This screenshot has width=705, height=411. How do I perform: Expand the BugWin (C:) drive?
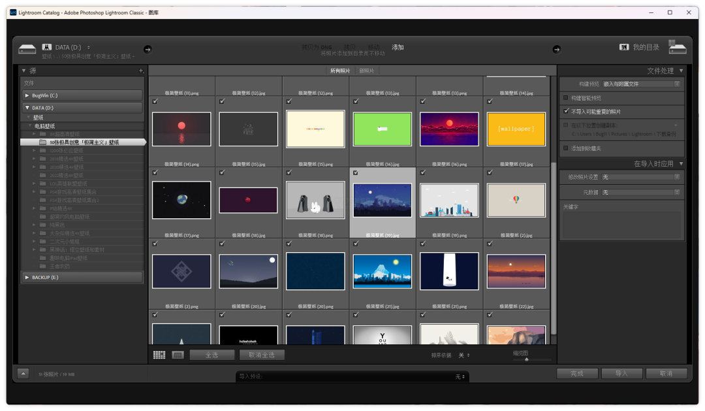click(x=27, y=95)
